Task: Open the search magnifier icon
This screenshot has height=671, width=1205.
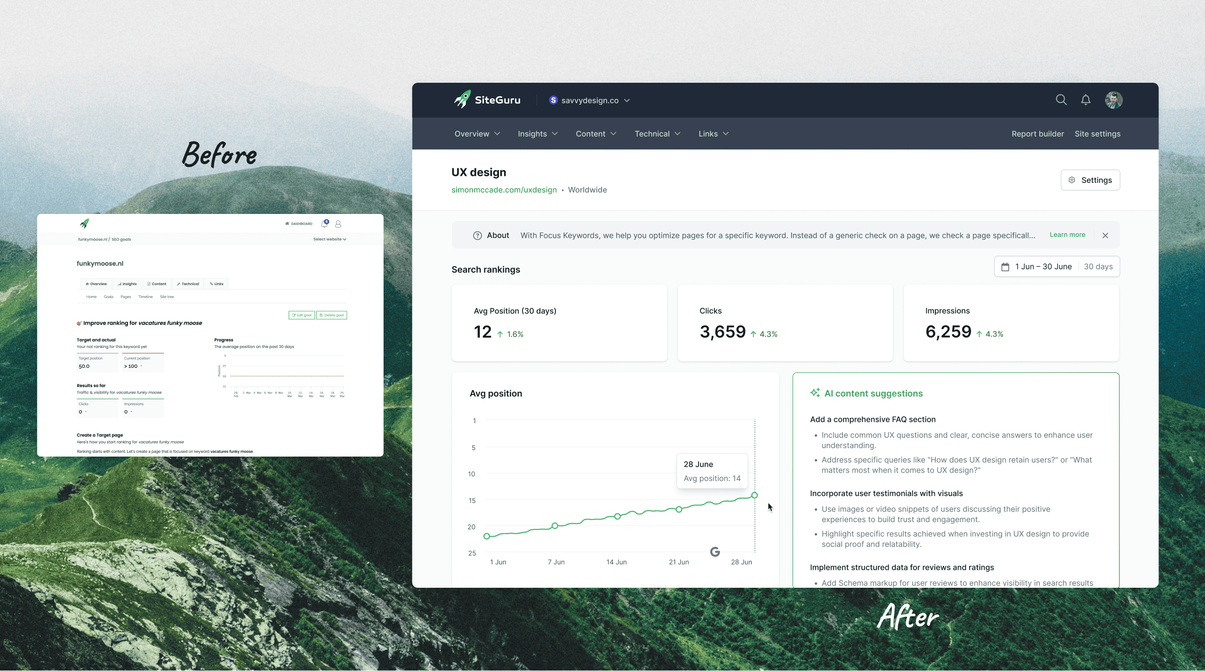Action: (x=1061, y=100)
